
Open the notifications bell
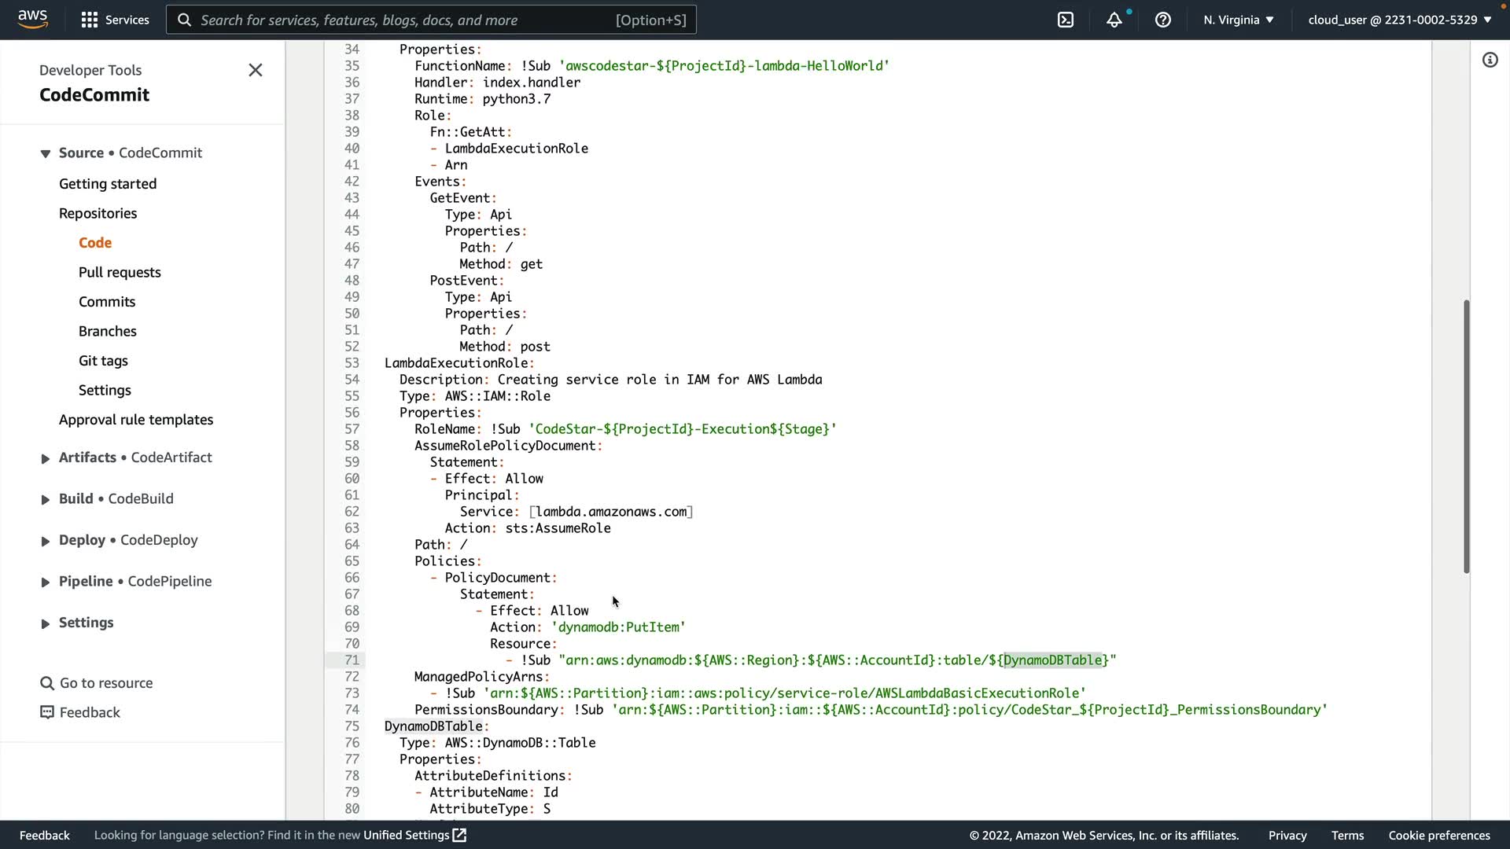1114,20
